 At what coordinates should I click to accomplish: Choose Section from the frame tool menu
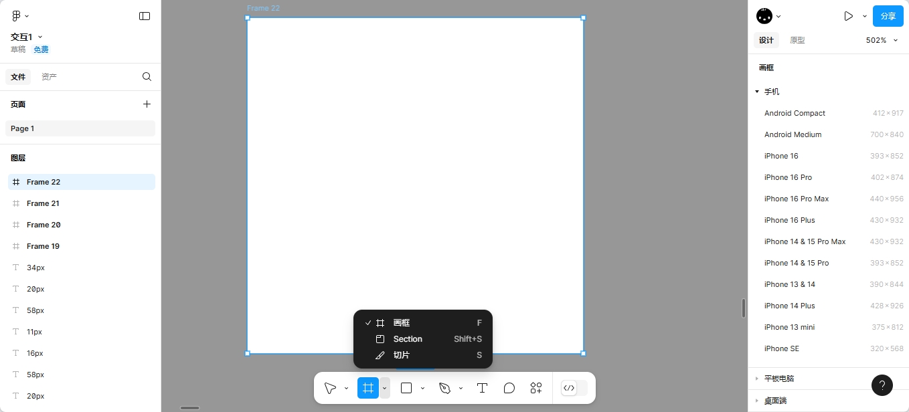pos(408,339)
